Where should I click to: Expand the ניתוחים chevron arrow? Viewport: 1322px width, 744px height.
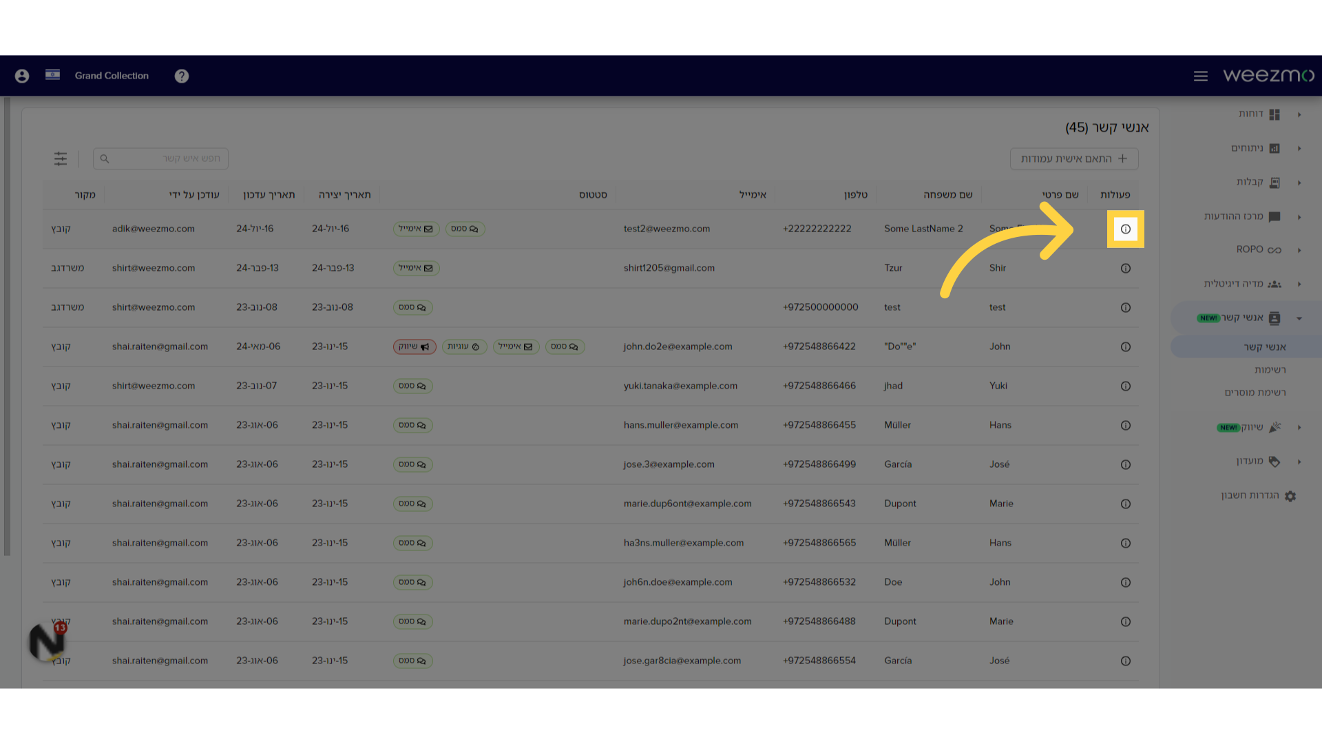point(1299,148)
